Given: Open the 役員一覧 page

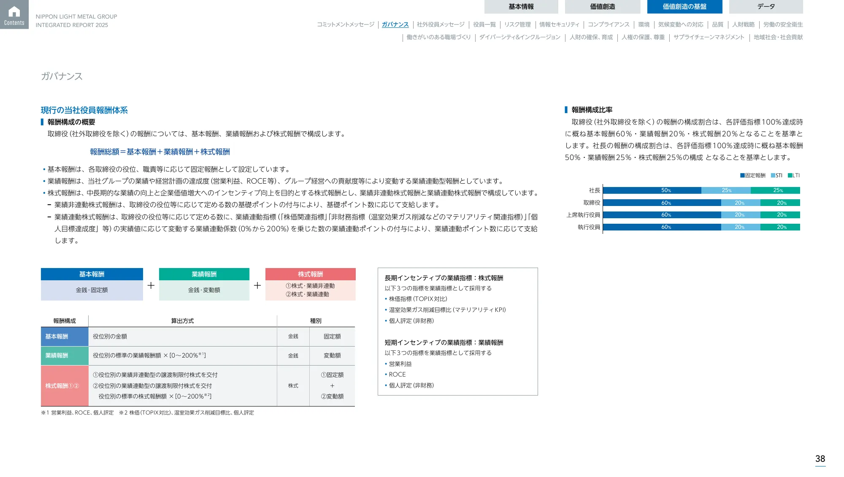Looking at the screenshot, I should (485, 24).
